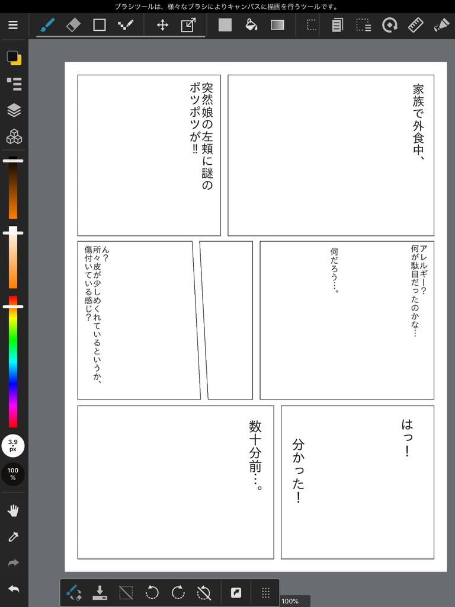Click the narrow empty middle comic panel

point(228,320)
